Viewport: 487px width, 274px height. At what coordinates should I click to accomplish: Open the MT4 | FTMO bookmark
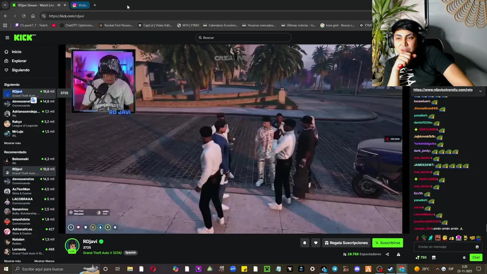188,25
